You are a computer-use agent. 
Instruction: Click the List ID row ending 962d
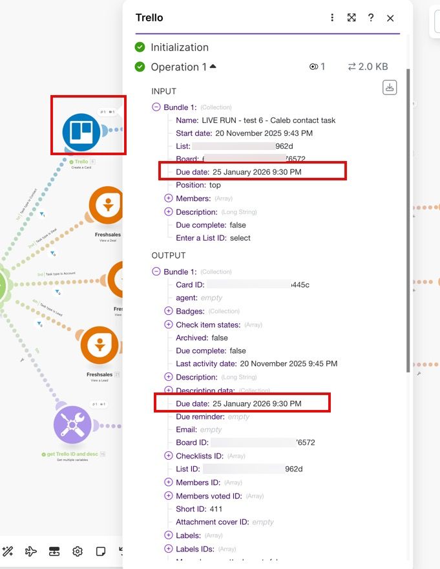tap(239, 469)
